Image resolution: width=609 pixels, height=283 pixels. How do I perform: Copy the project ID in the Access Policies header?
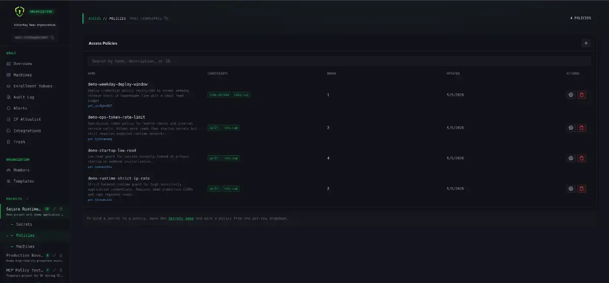tap(166, 18)
